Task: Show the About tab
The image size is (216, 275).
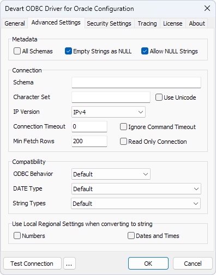Action: [x=197, y=23]
